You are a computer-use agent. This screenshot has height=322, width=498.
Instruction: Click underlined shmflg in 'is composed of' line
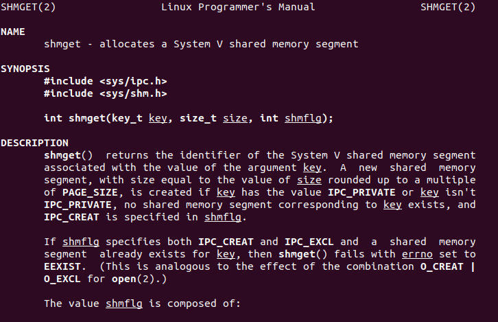[x=124, y=303]
